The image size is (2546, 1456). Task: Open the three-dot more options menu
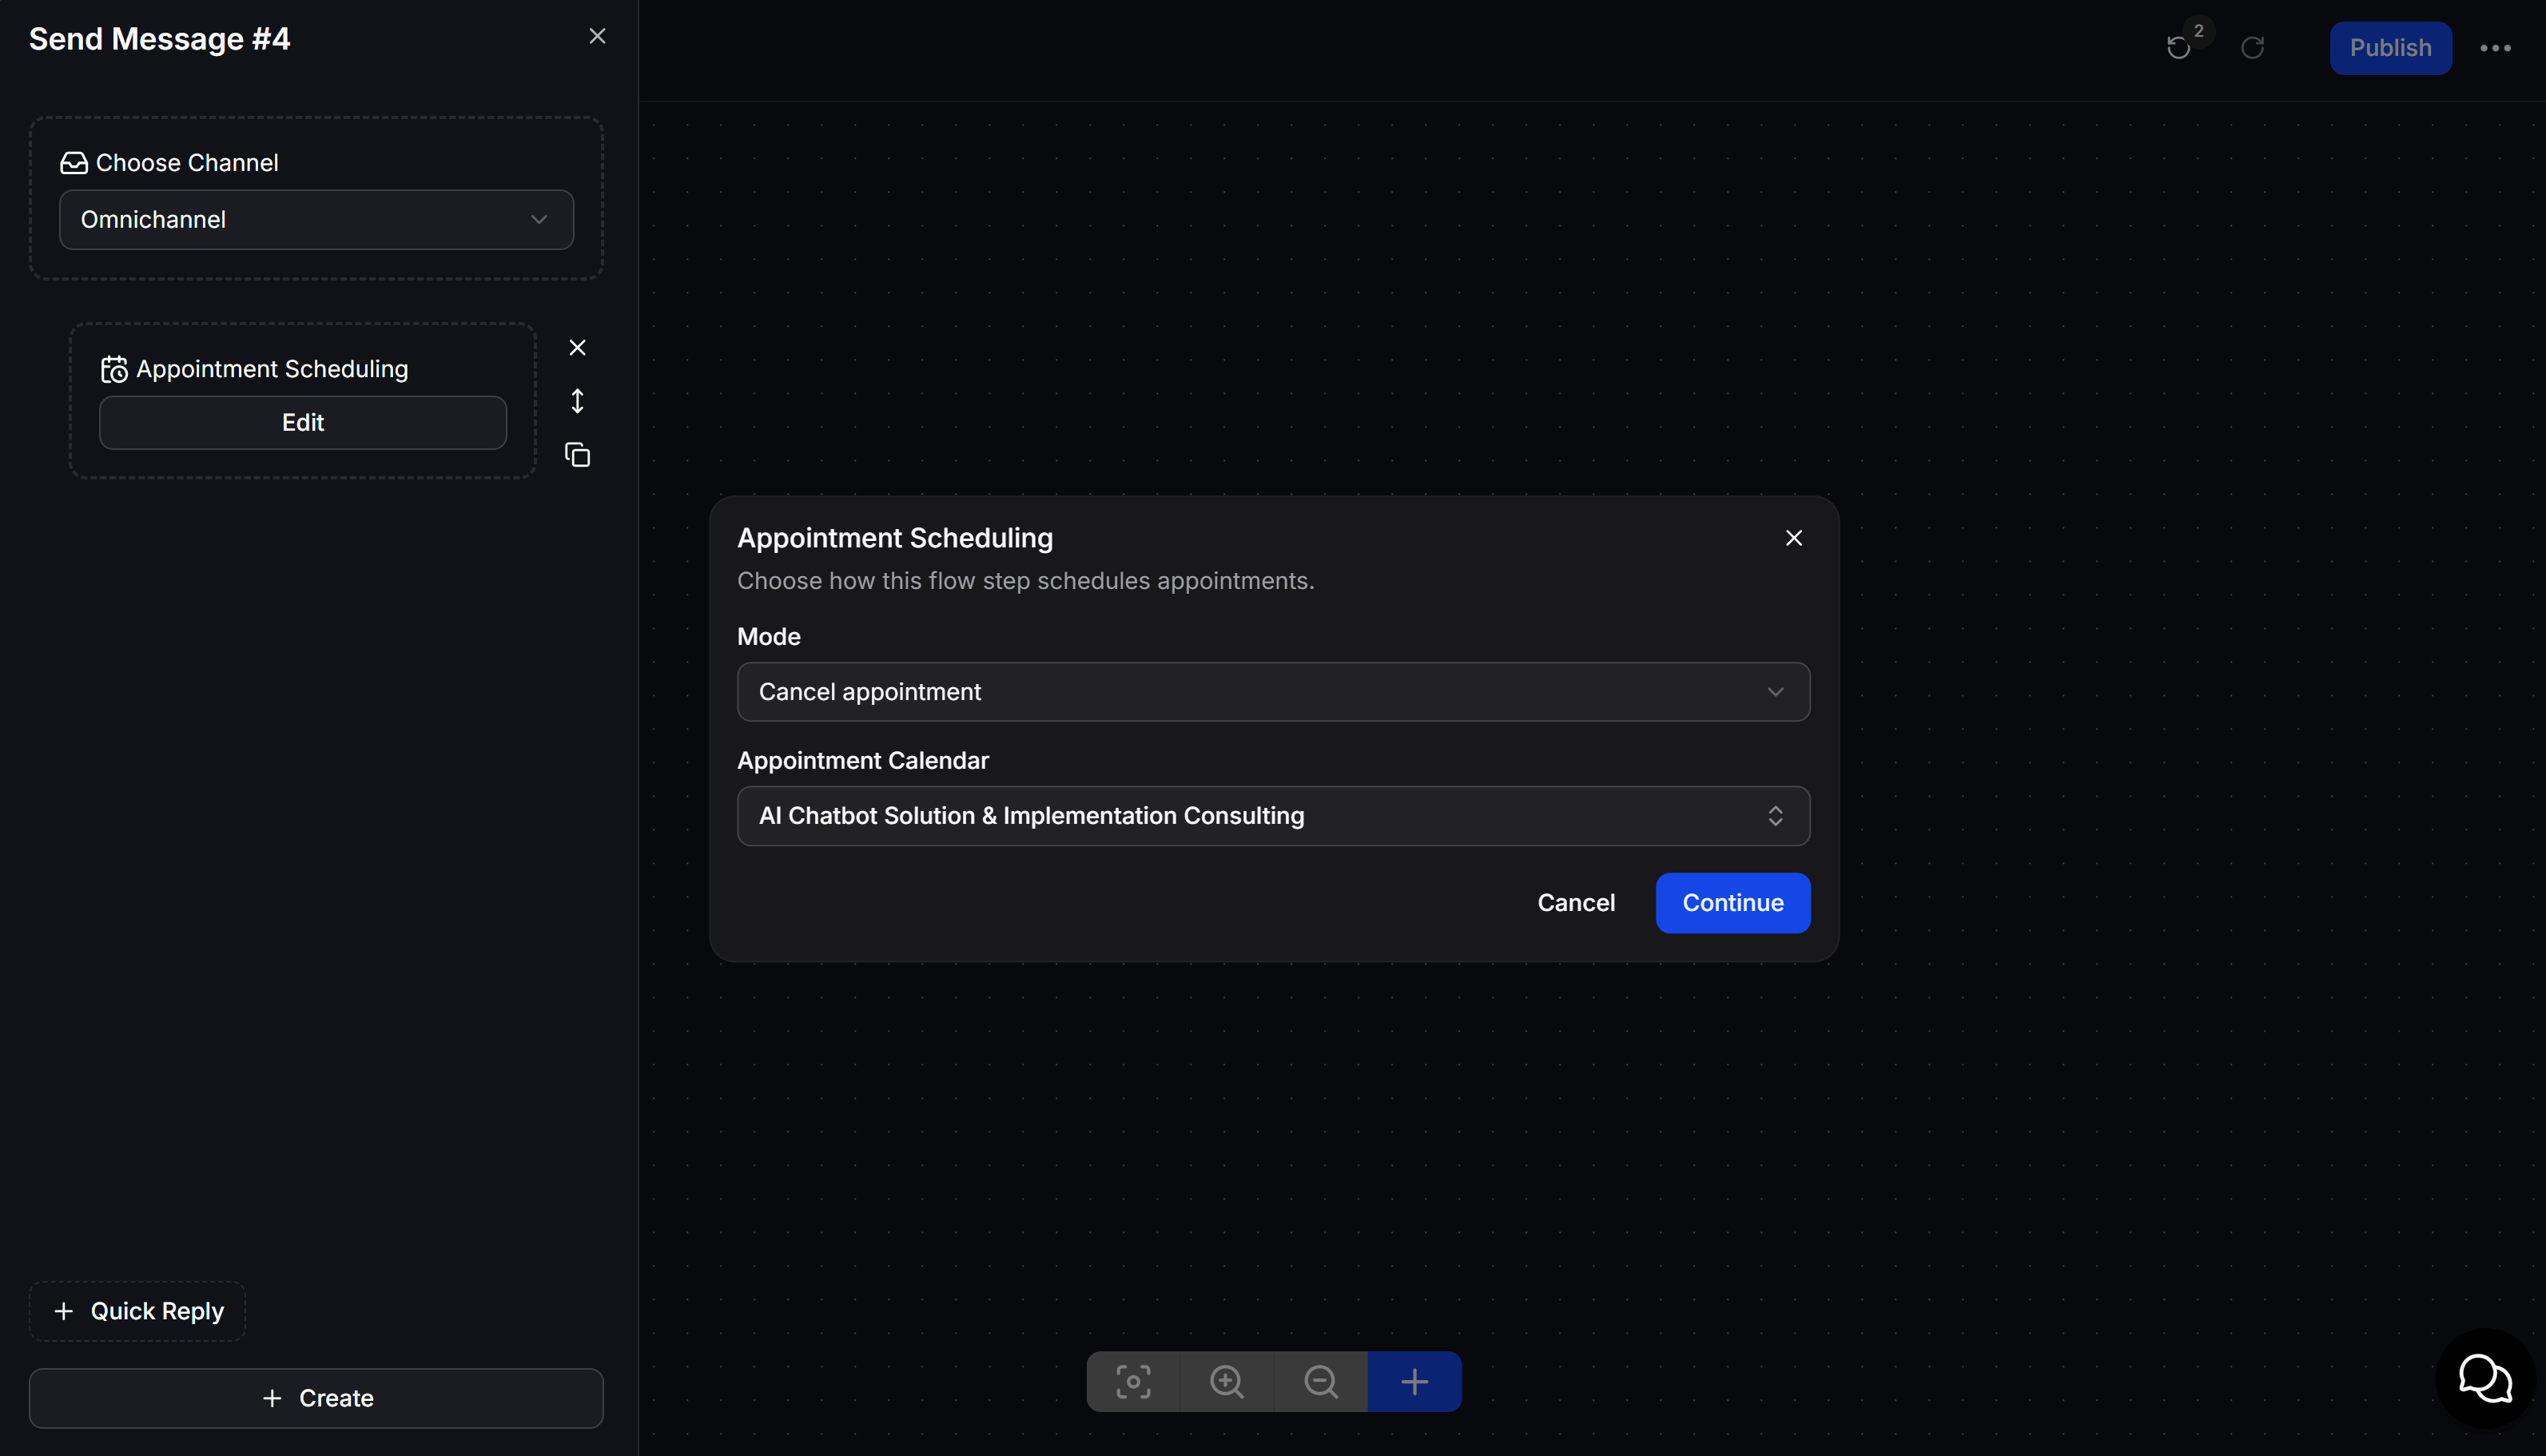pyautogui.click(x=2496, y=48)
